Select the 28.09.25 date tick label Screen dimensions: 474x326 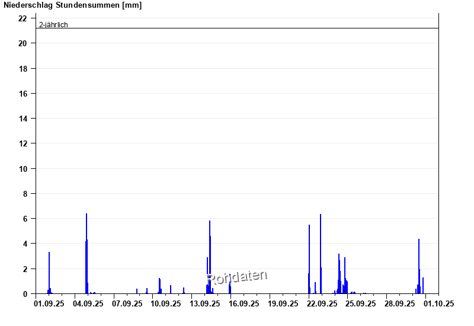[400, 303]
